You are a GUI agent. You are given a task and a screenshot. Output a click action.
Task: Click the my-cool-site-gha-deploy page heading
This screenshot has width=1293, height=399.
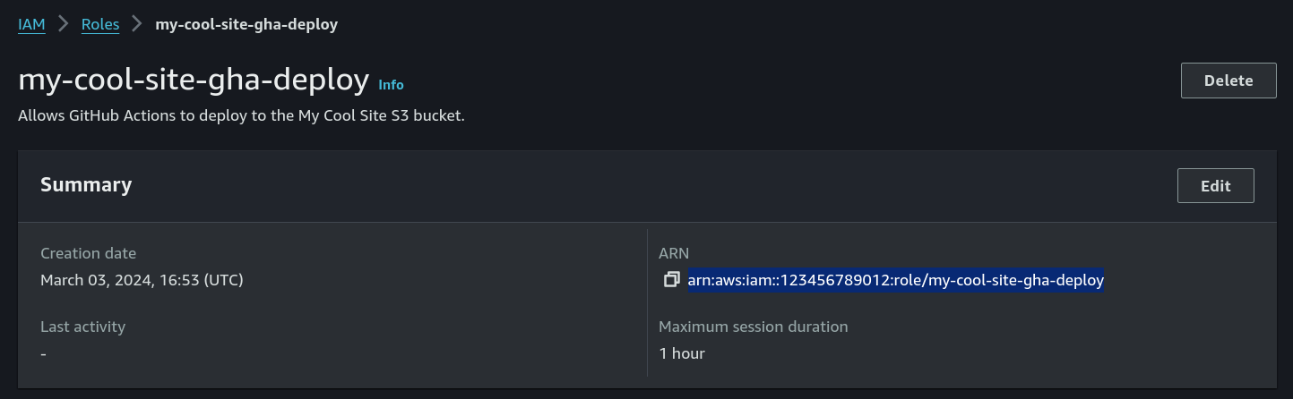click(194, 81)
